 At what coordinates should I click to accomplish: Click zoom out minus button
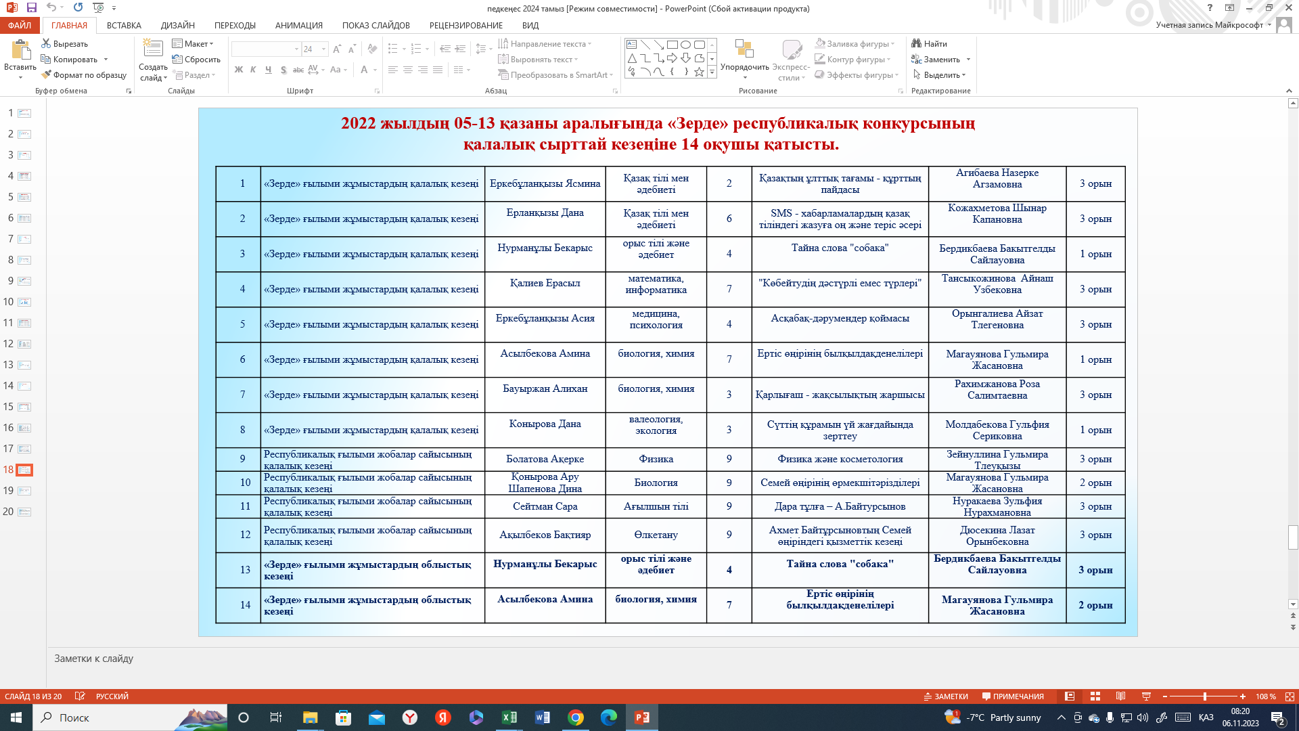pos(1165,696)
